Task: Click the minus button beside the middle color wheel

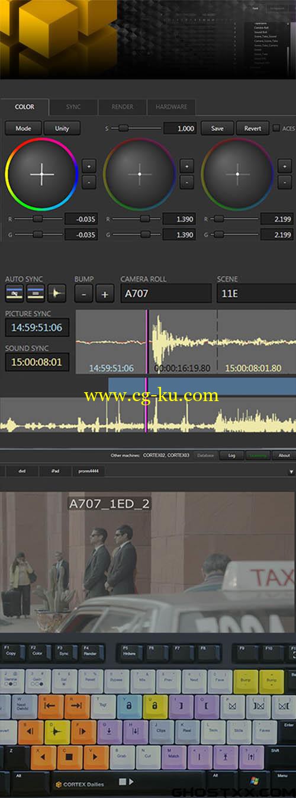Action: (186, 182)
